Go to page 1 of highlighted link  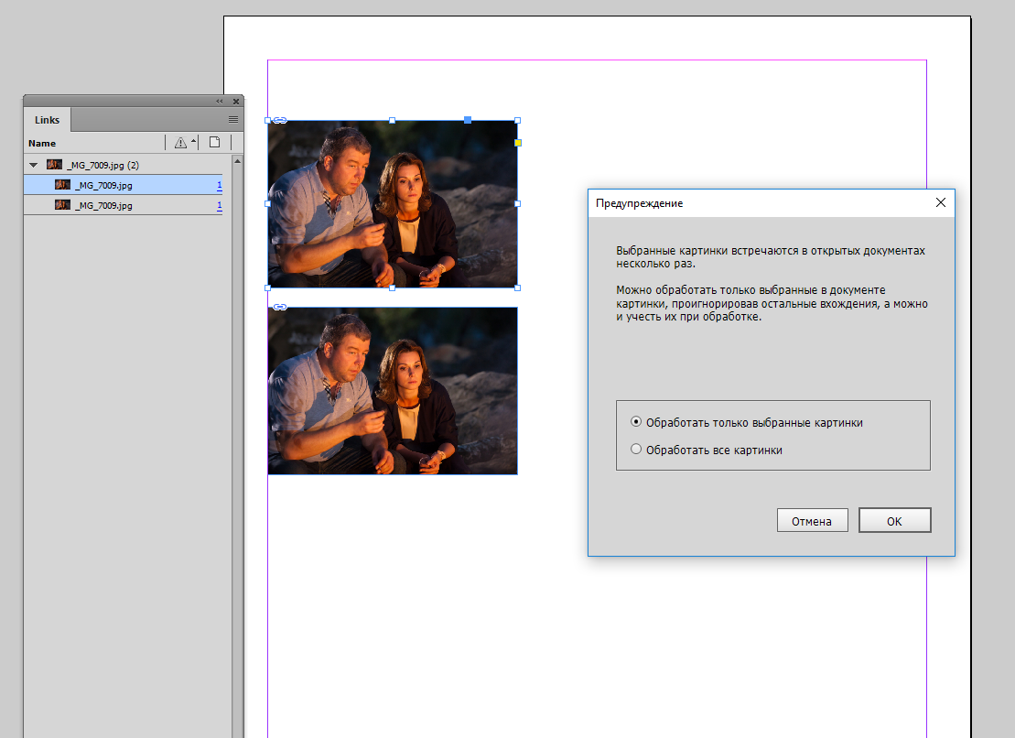click(x=220, y=185)
